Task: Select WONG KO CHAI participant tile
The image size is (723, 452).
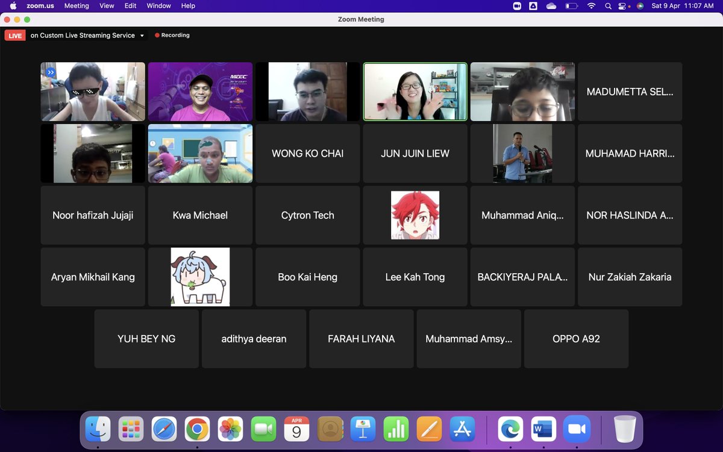Action: [308, 154]
